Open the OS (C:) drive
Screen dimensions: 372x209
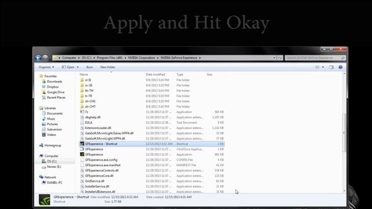pos(52,161)
